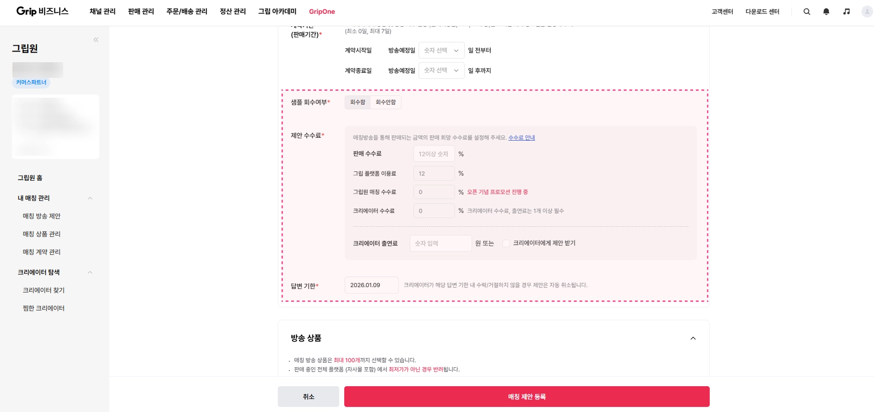Collapse 내 매칭 관리 sidebar group
The image size is (874, 412).
[90, 198]
